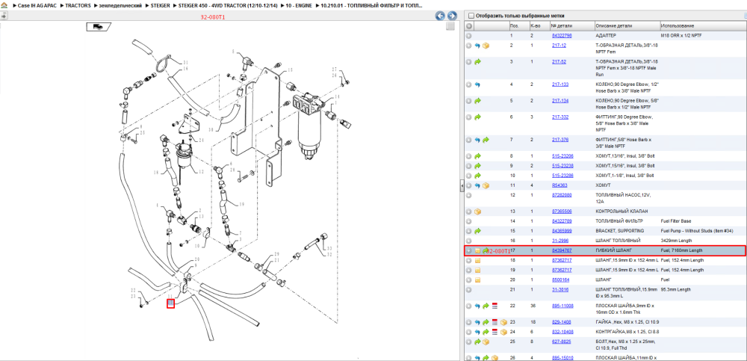
Task: Open part number link 217-12
Action: click(x=559, y=46)
